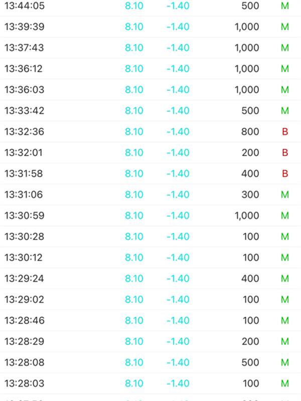Tap the 200 volume at 13:28:29
This screenshot has height=401, width=301.
(250, 341)
